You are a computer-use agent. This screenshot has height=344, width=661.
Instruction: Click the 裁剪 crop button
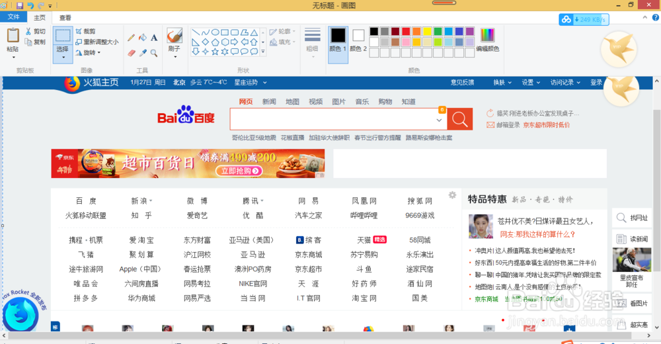click(85, 31)
